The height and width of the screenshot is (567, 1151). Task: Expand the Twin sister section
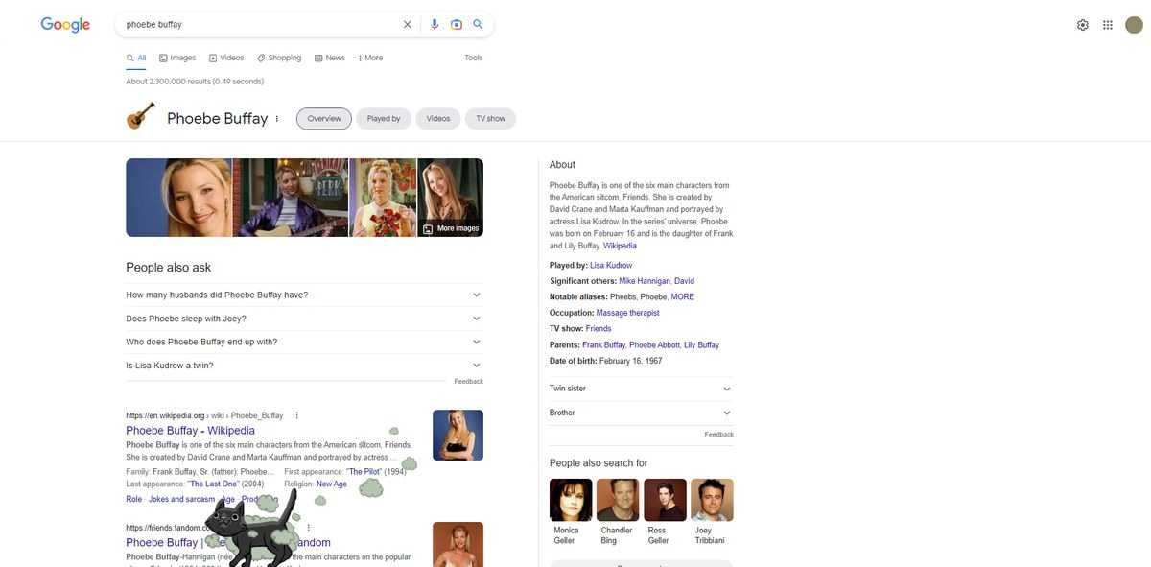click(x=726, y=389)
